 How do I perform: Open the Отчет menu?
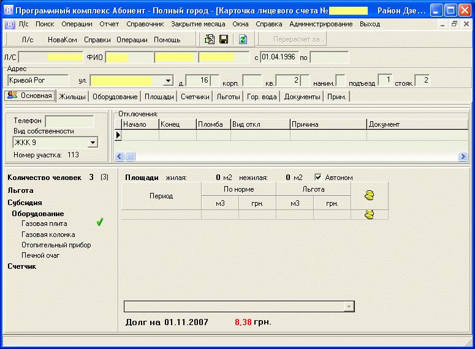click(x=109, y=24)
